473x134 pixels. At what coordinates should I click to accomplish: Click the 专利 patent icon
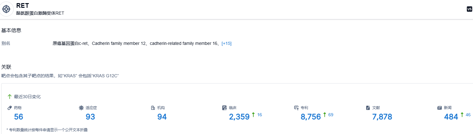296,108
